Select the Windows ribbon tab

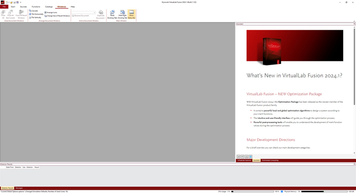(x=61, y=7)
